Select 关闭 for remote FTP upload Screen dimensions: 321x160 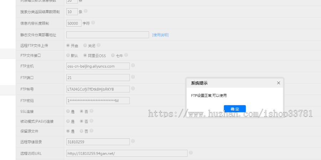tap(85, 46)
